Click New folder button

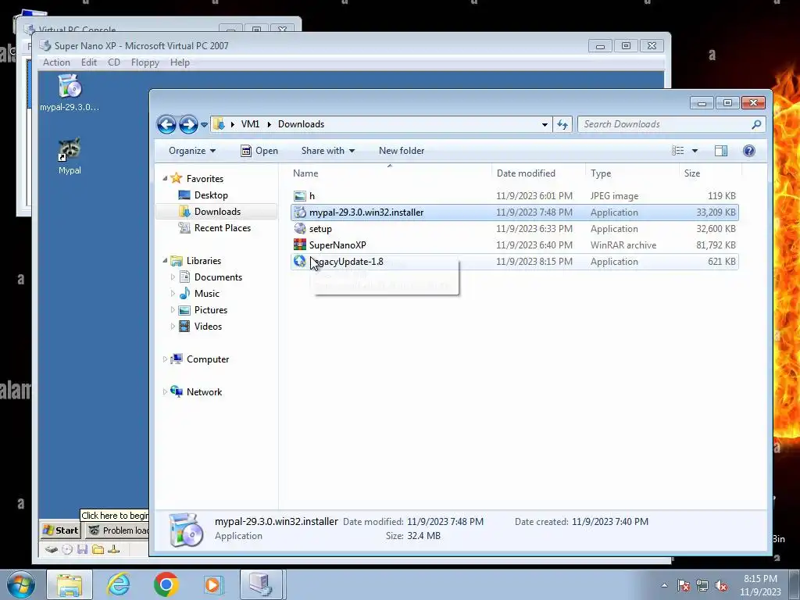(402, 151)
